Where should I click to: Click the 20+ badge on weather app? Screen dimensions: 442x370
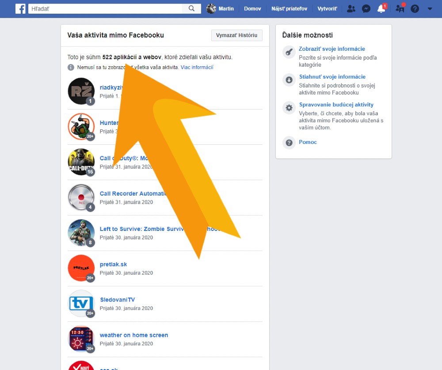tap(90, 349)
